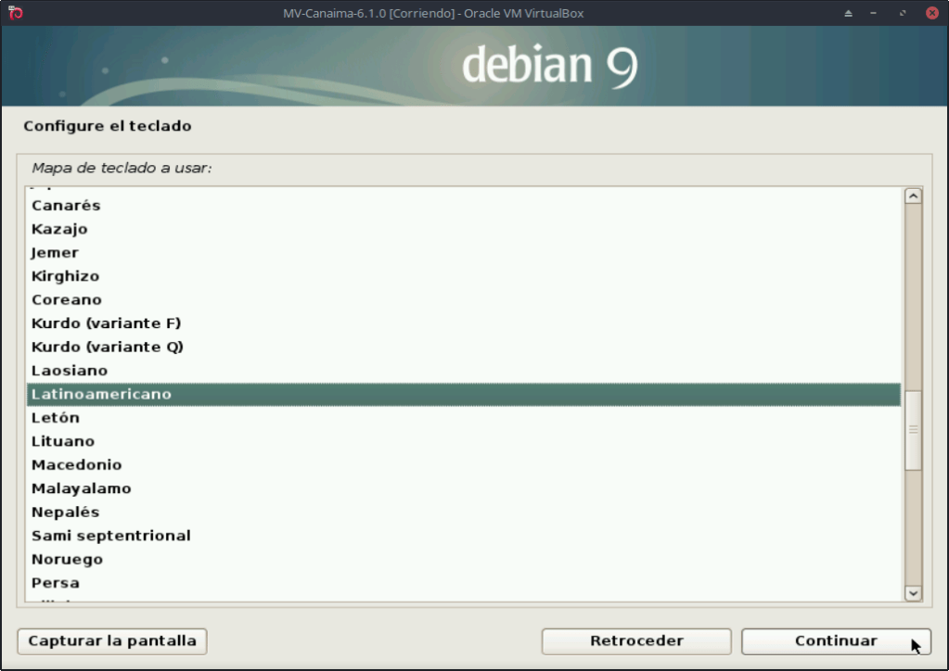Click the scrollbar down arrow

(x=913, y=593)
